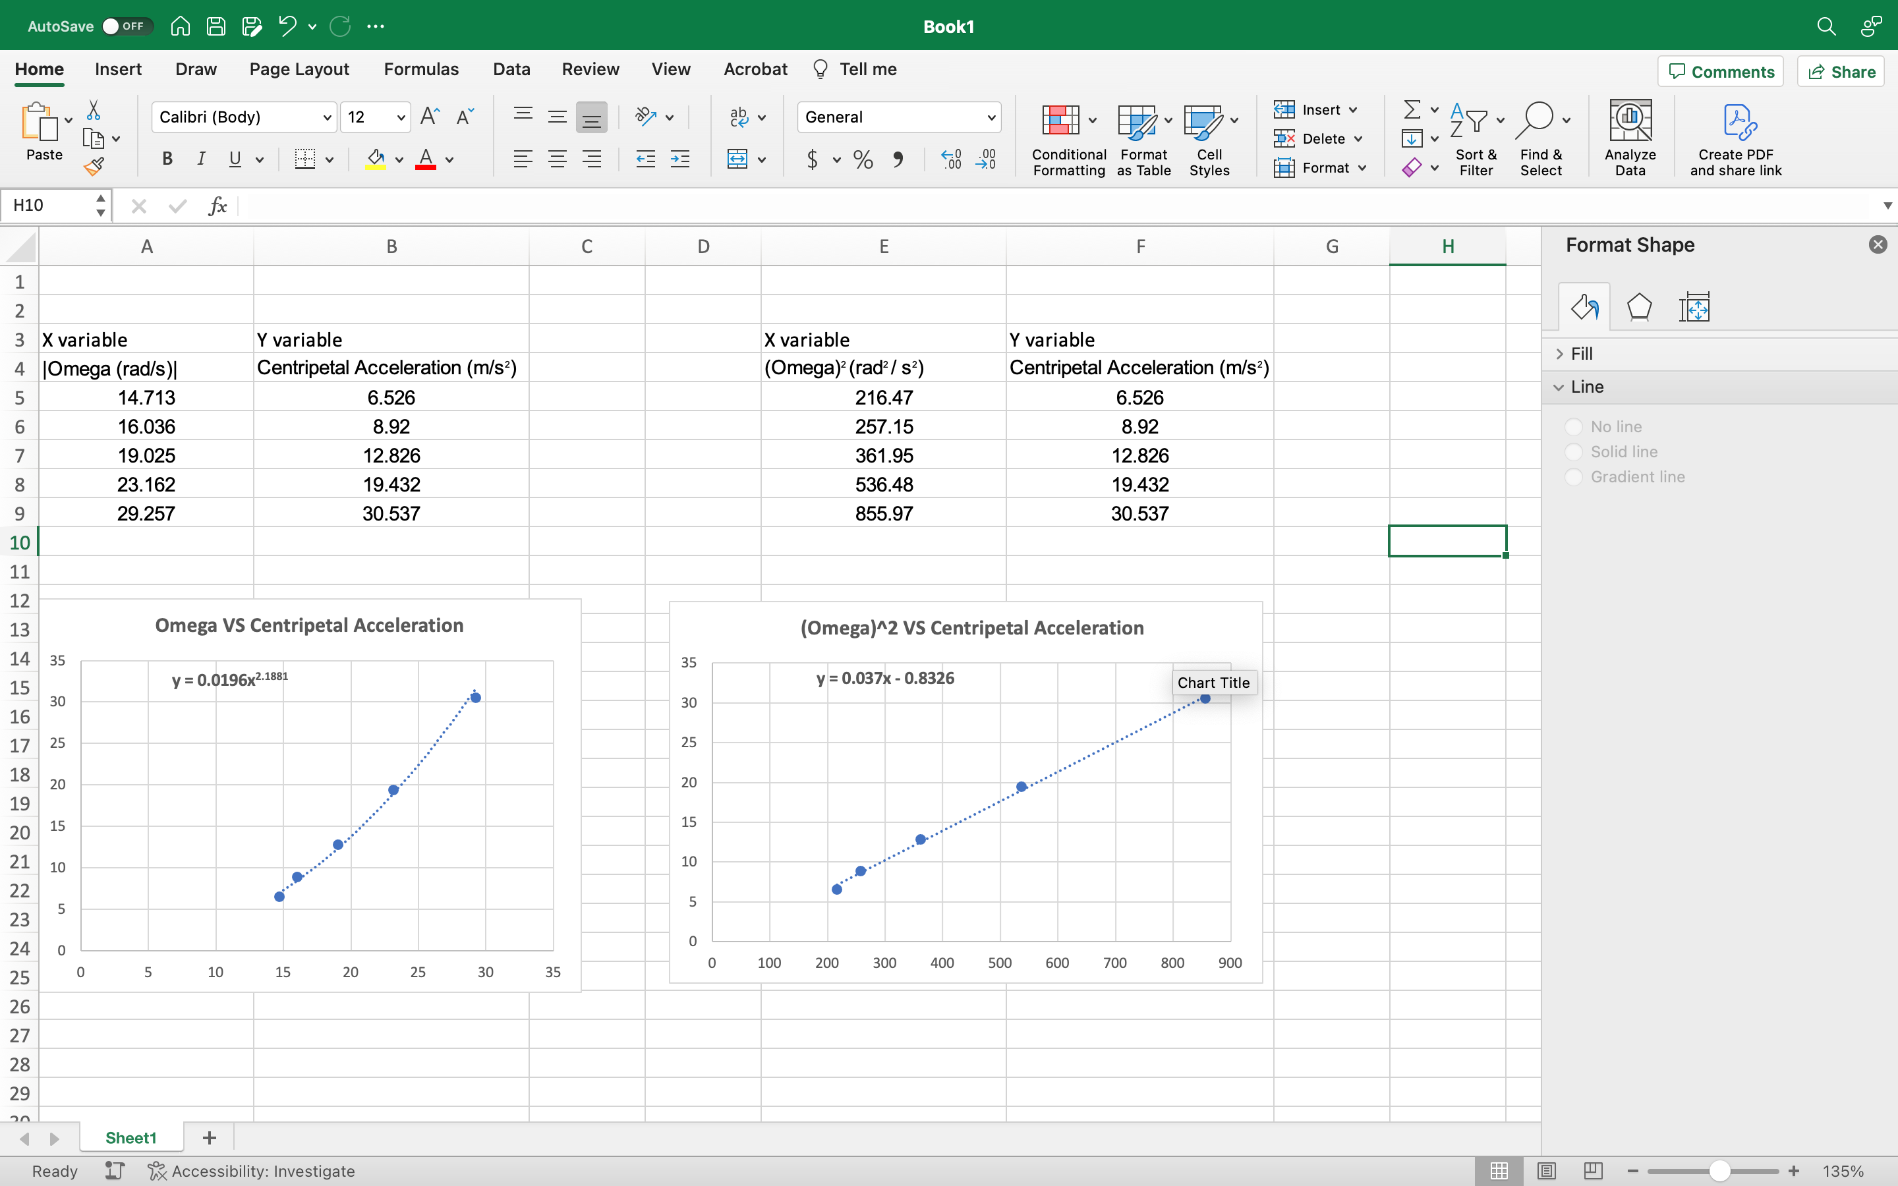
Task: Click the Comments button
Action: (1720, 71)
